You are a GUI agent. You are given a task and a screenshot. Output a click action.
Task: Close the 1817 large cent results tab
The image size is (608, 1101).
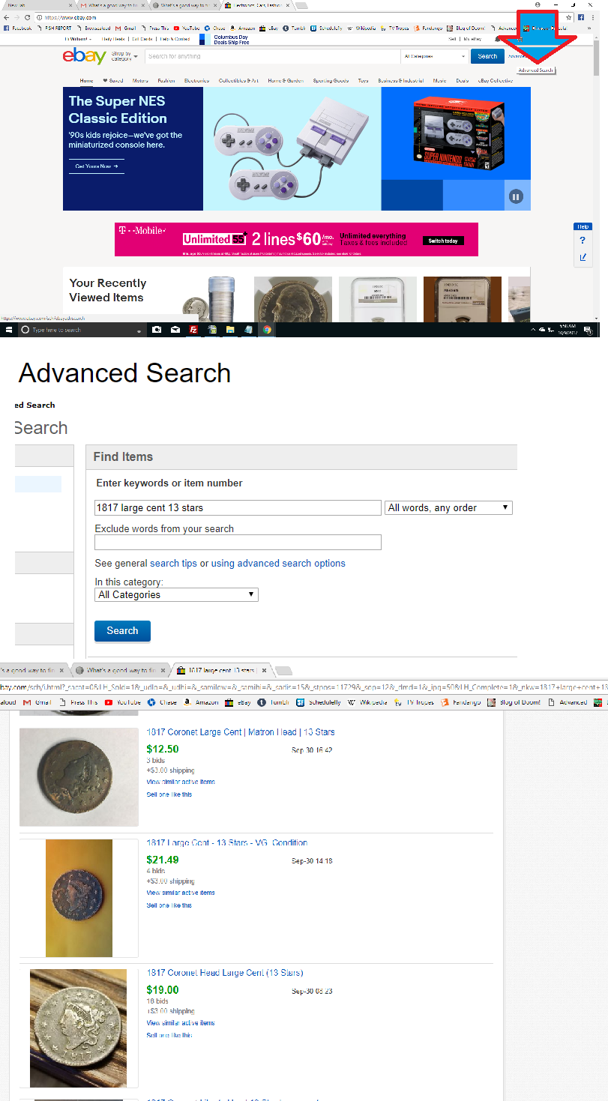tap(264, 670)
